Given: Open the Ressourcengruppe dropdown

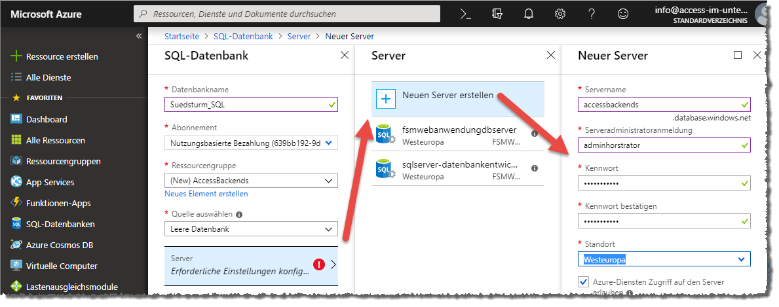Looking at the screenshot, I should pyautogui.click(x=251, y=180).
